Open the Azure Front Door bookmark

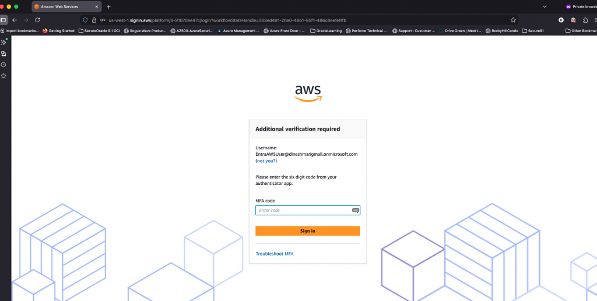pos(285,31)
